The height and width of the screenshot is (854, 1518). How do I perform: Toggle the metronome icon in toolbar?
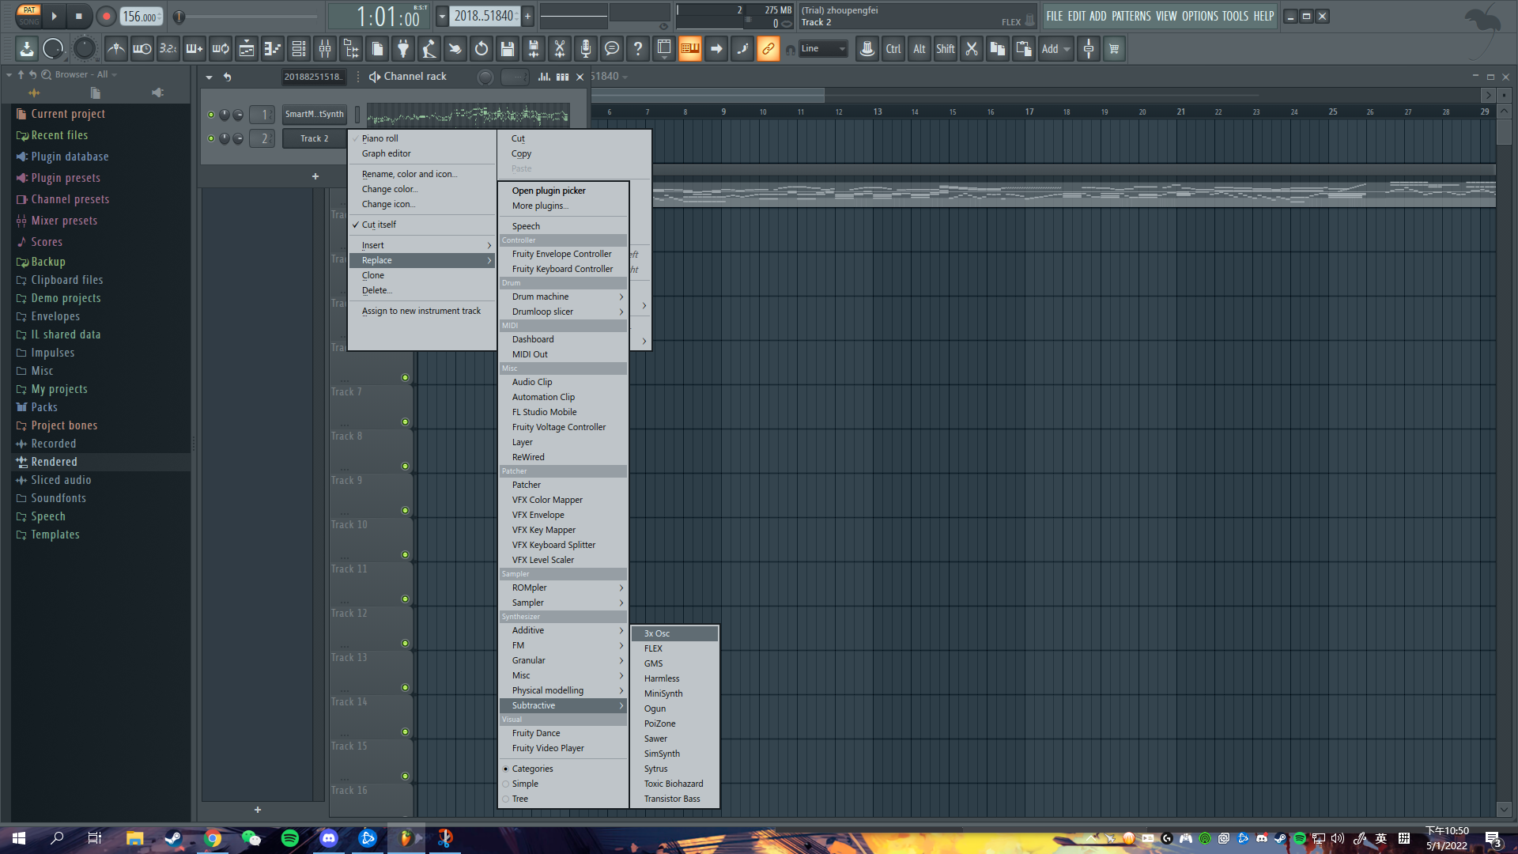click(x=116, y=49)
